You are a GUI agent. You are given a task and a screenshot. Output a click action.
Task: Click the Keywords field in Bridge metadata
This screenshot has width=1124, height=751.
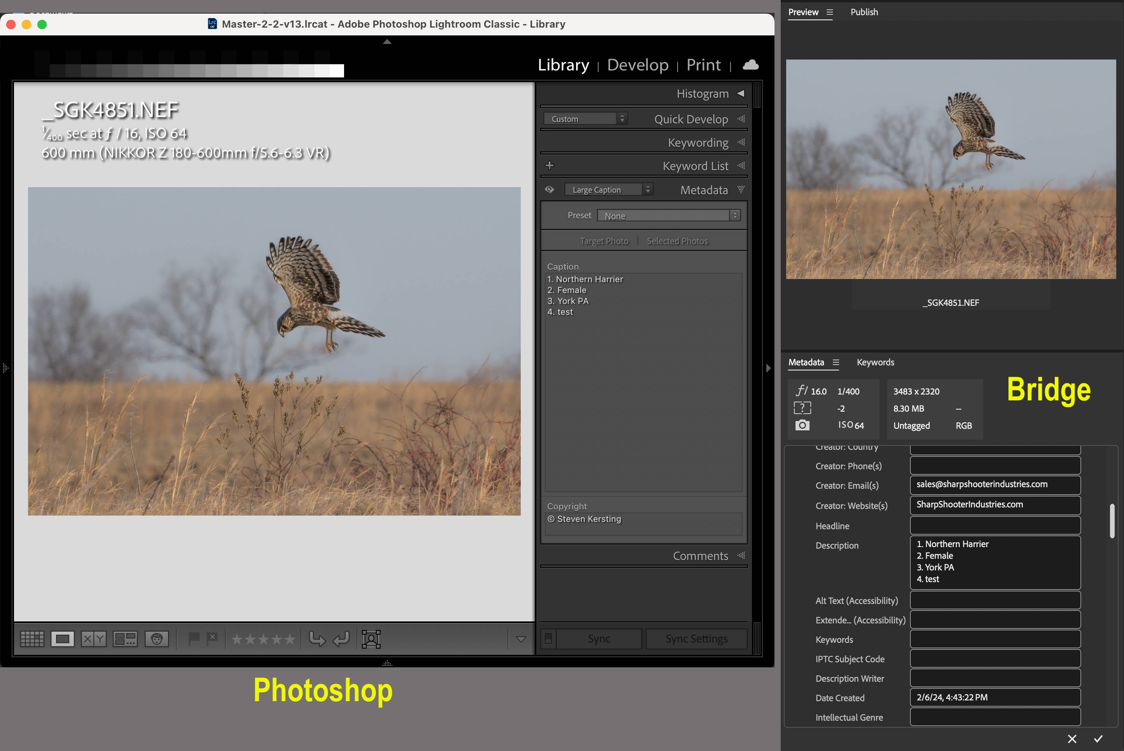995,639
